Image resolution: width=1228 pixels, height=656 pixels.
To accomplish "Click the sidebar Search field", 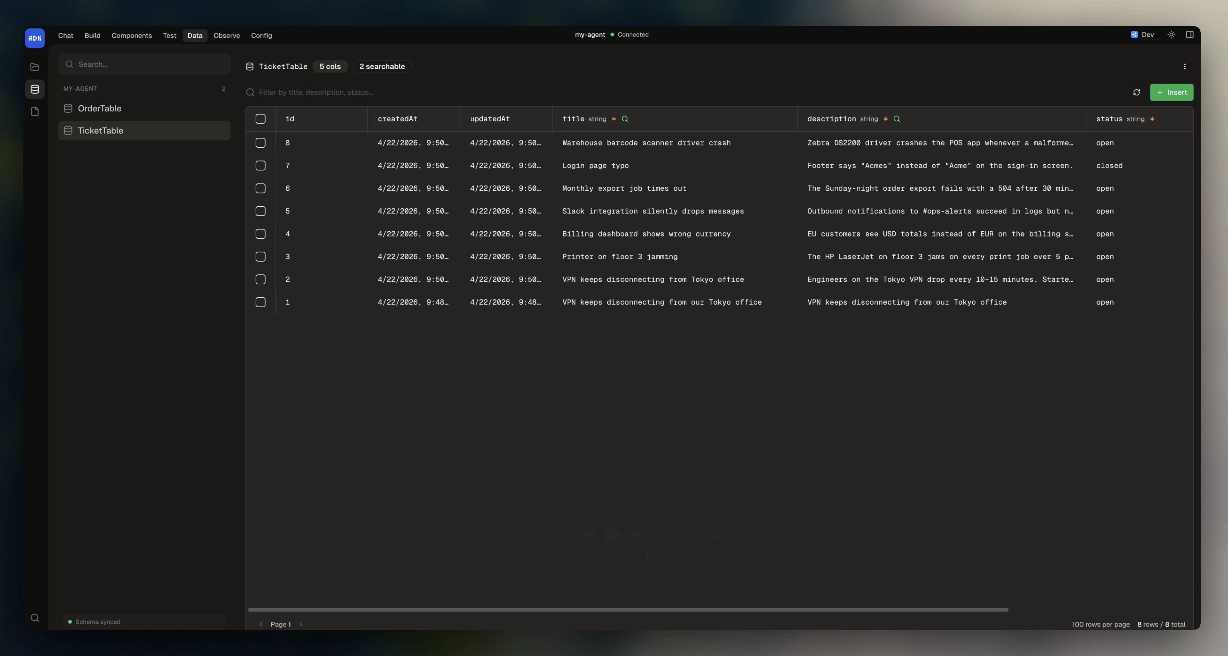I will [145, 64].
